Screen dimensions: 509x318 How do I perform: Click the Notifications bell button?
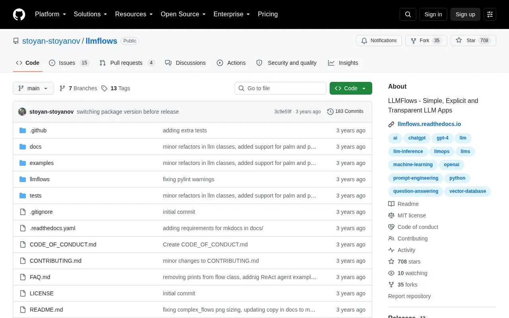click(379, 41)
